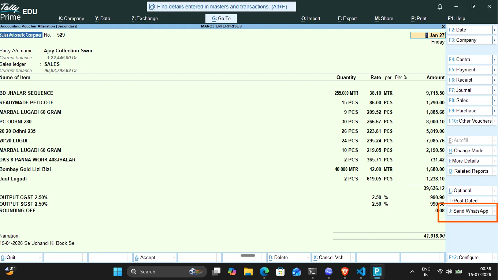Expand the arrow next to F8: Sales
Image resolution: width=498 pixels, height=280 pixels.
[495, 100]
